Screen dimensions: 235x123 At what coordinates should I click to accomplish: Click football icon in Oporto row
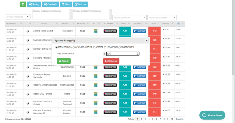pos(28,94)
